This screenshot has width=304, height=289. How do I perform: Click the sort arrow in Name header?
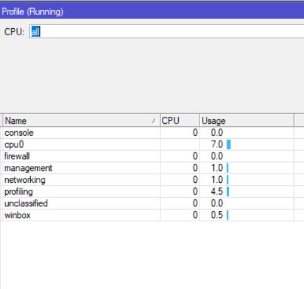click(154, 121)
